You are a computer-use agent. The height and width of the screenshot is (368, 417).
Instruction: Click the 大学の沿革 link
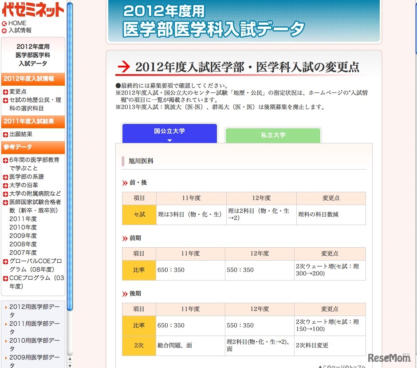point(22,185)
